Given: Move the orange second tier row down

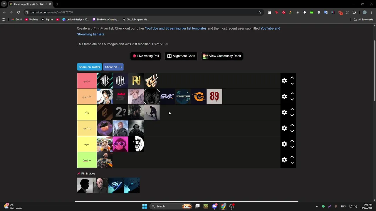Looking at the screenshot, I should (x=292, y=100).
